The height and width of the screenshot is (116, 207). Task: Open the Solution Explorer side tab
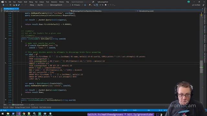click(x=205, y=19)
